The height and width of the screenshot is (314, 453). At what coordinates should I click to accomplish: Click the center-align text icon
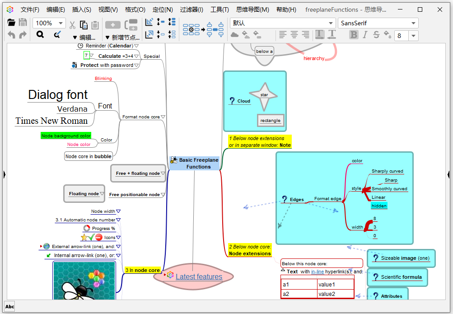294,34
